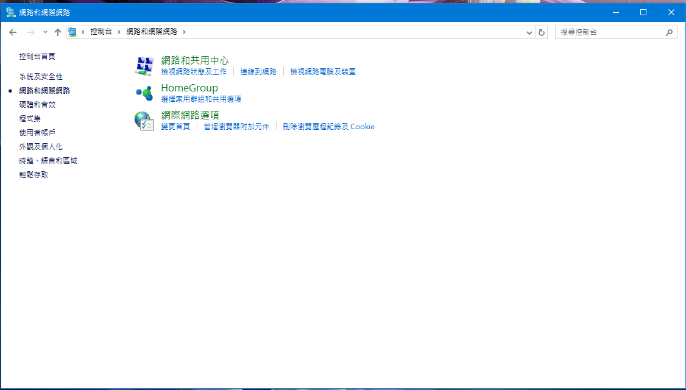Select 網路和網際網路 in the sidebar

[44, 91]
